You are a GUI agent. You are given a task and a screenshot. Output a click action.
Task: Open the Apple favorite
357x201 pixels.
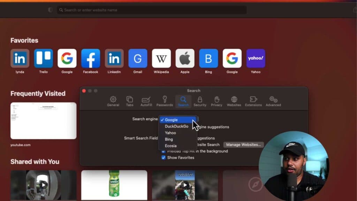point(185,58)
